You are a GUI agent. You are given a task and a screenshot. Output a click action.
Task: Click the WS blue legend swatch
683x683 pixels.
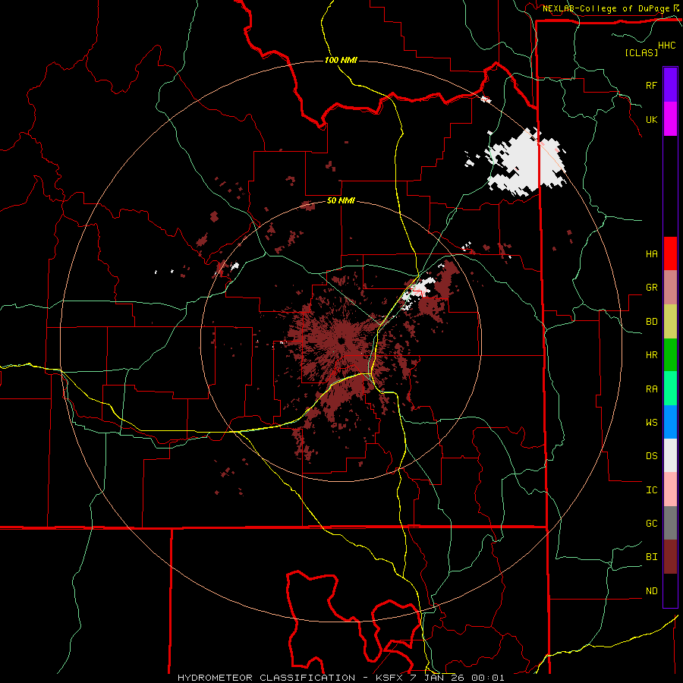click(670, 422)
